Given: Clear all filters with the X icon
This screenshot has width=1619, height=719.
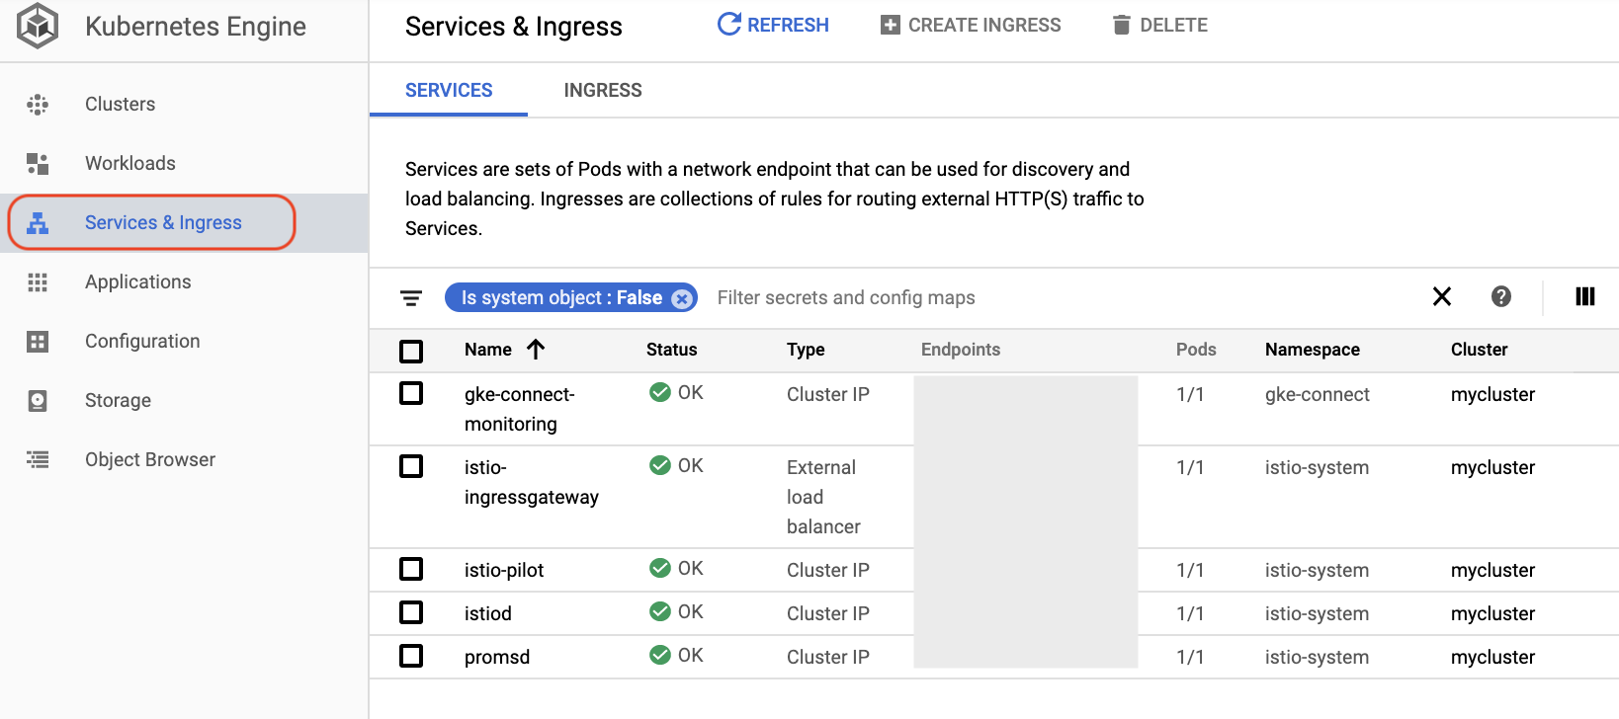Looking at the screenshot, I should tap(1442, 296).
